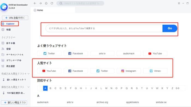Select the first created playlist entry
Viewport: 191px width, 107px height.
click(14, 80)
